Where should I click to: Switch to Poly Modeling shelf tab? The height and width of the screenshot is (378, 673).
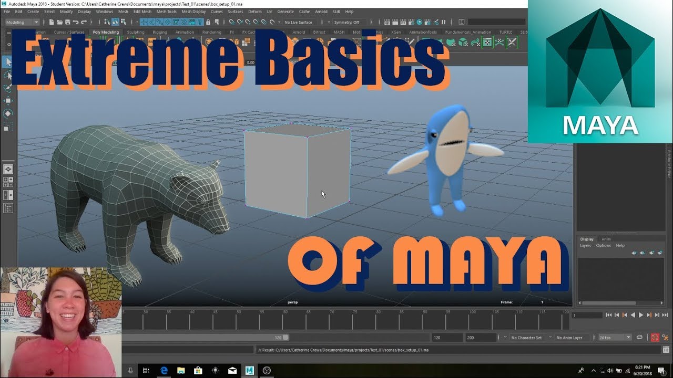(x=106, y=32)
